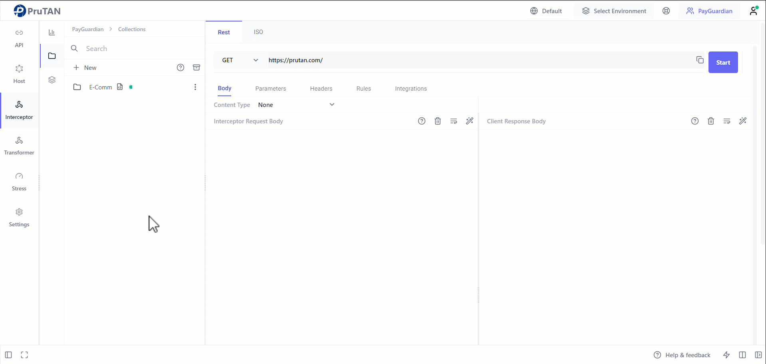This screenshot has height=364, width=766.
Task: Open the Host section
Action: (19, 75)
